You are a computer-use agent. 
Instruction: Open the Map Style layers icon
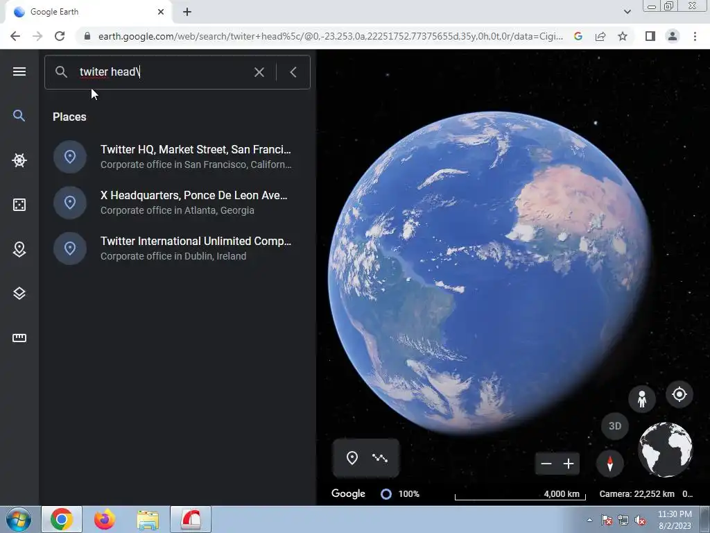(19, 294)
